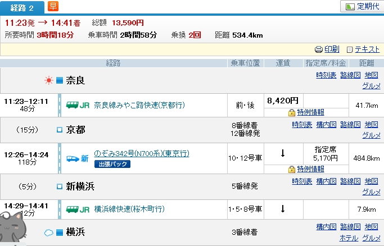Open 時刻表 link for 新横浜
Screen dimensions: 384x246
302,181
